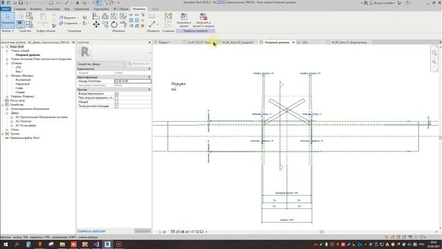
Task: Select АС-Ручка двери in project browser
Action: 26,126
